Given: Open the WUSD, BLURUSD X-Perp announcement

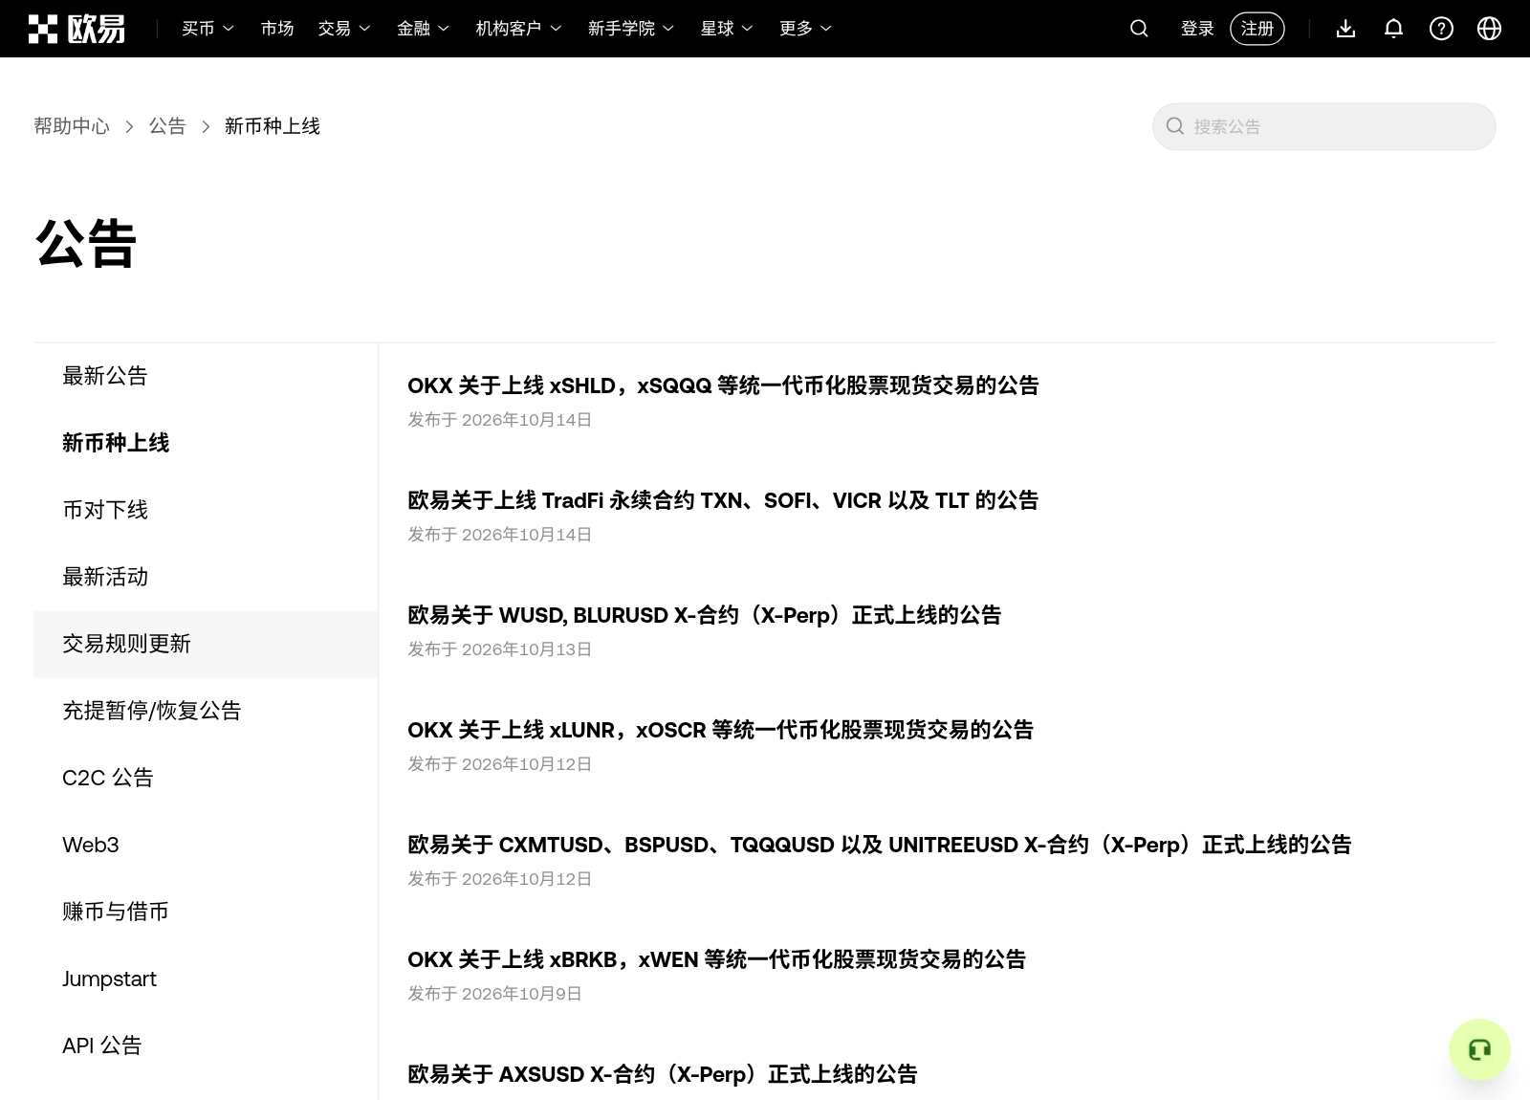Looking at the screenshot, I should click(704, 615).
